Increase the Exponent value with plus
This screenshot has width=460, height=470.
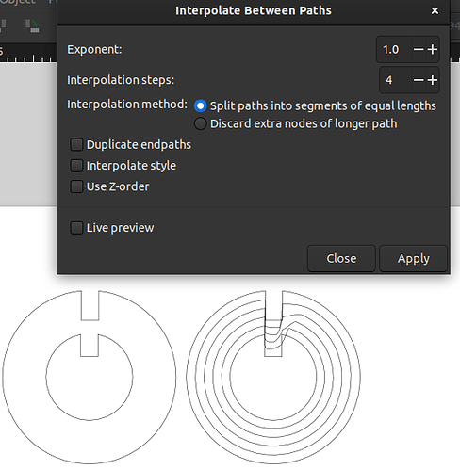(433, 49)
